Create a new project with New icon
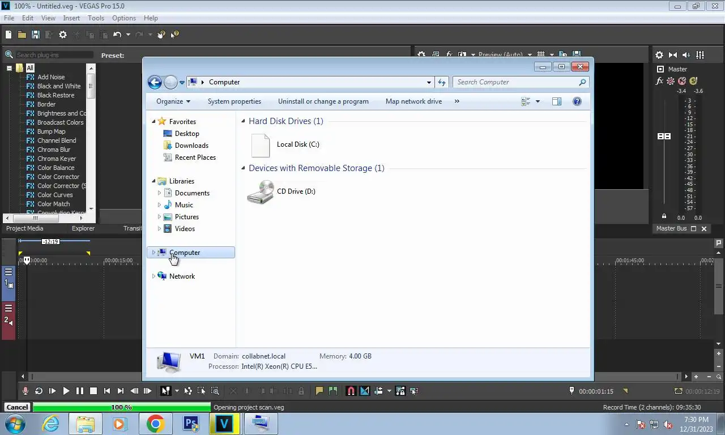 [x=8, y=35]
